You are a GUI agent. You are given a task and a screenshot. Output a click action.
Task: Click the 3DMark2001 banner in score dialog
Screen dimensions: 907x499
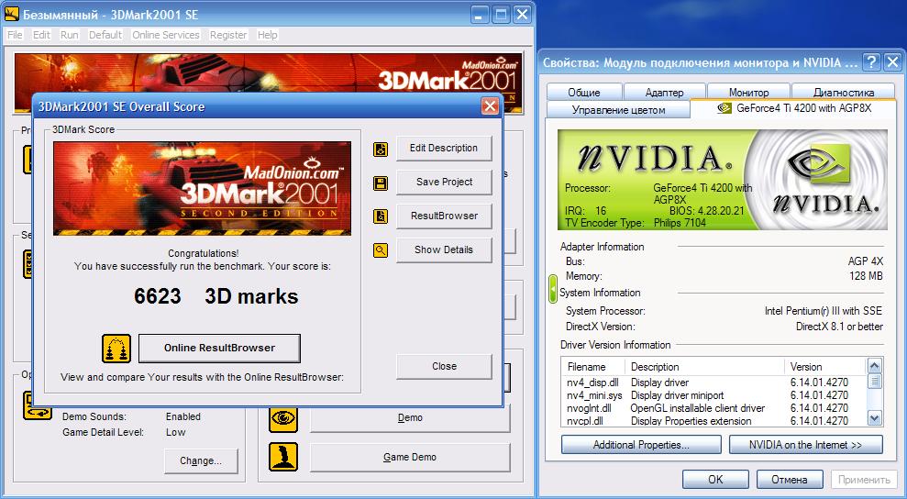tap(202, 188)
